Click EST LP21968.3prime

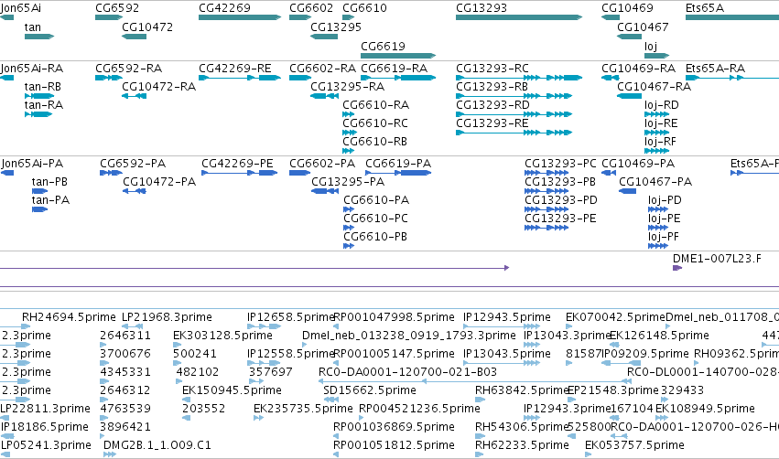coord(167,317)
